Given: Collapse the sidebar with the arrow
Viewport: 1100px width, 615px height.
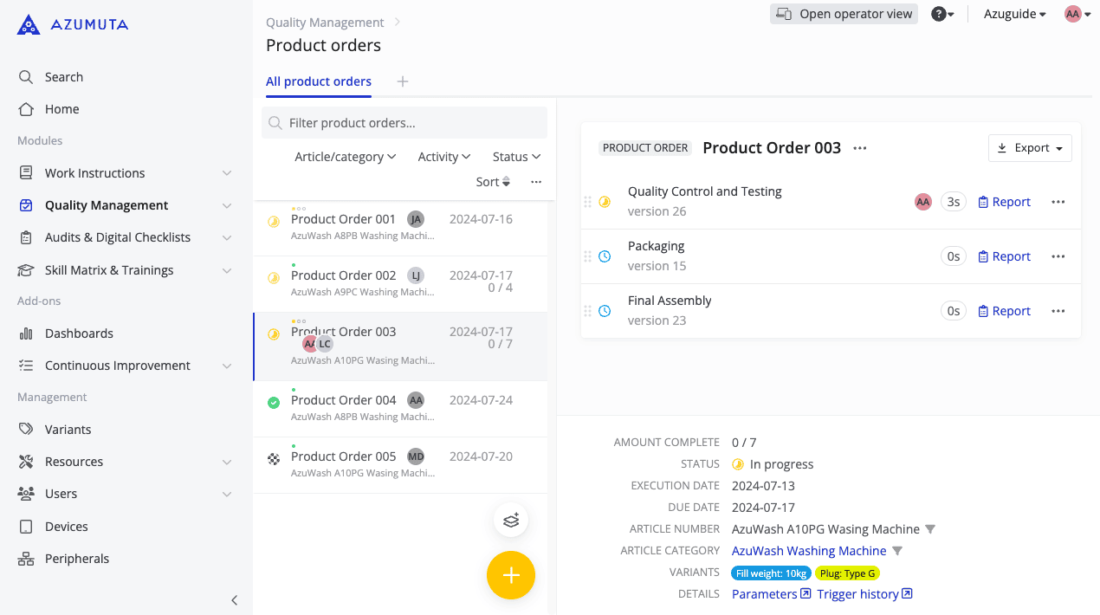Looking at the screenshot, I should click(x=234, y=600).
